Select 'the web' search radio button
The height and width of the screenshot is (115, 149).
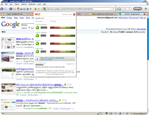tap(29, 28)
